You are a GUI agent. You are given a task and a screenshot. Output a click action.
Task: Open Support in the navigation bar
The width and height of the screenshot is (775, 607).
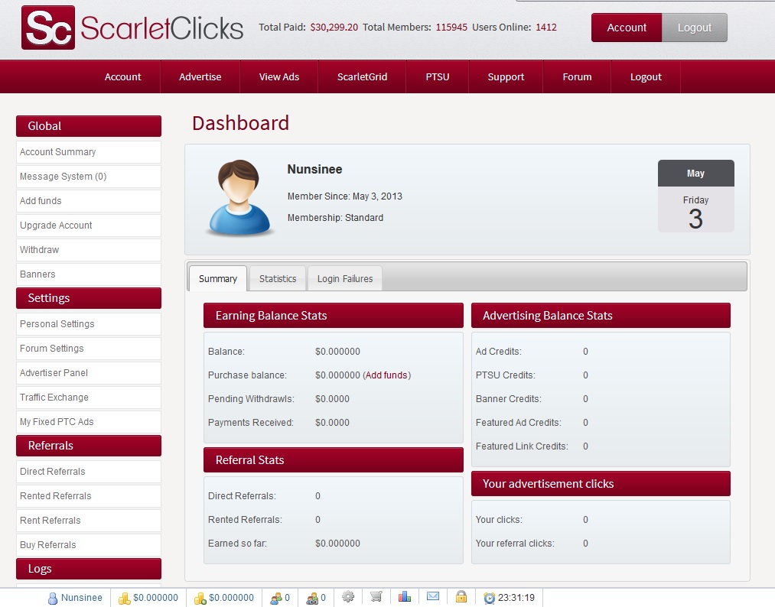(x=506, y=77)
